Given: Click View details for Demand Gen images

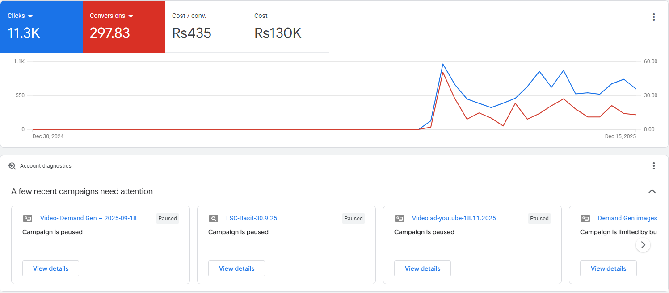Looking at the screenshot, I should 608,268.
